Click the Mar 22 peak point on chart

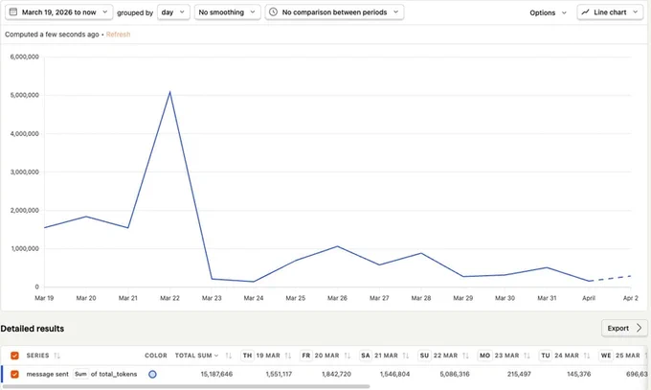point(169,91)
